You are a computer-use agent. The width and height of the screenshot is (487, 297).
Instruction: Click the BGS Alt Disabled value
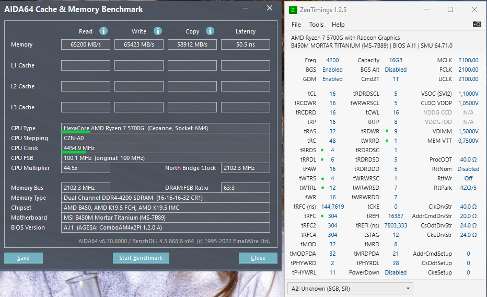pyautogui.click(x=396, y=70)
